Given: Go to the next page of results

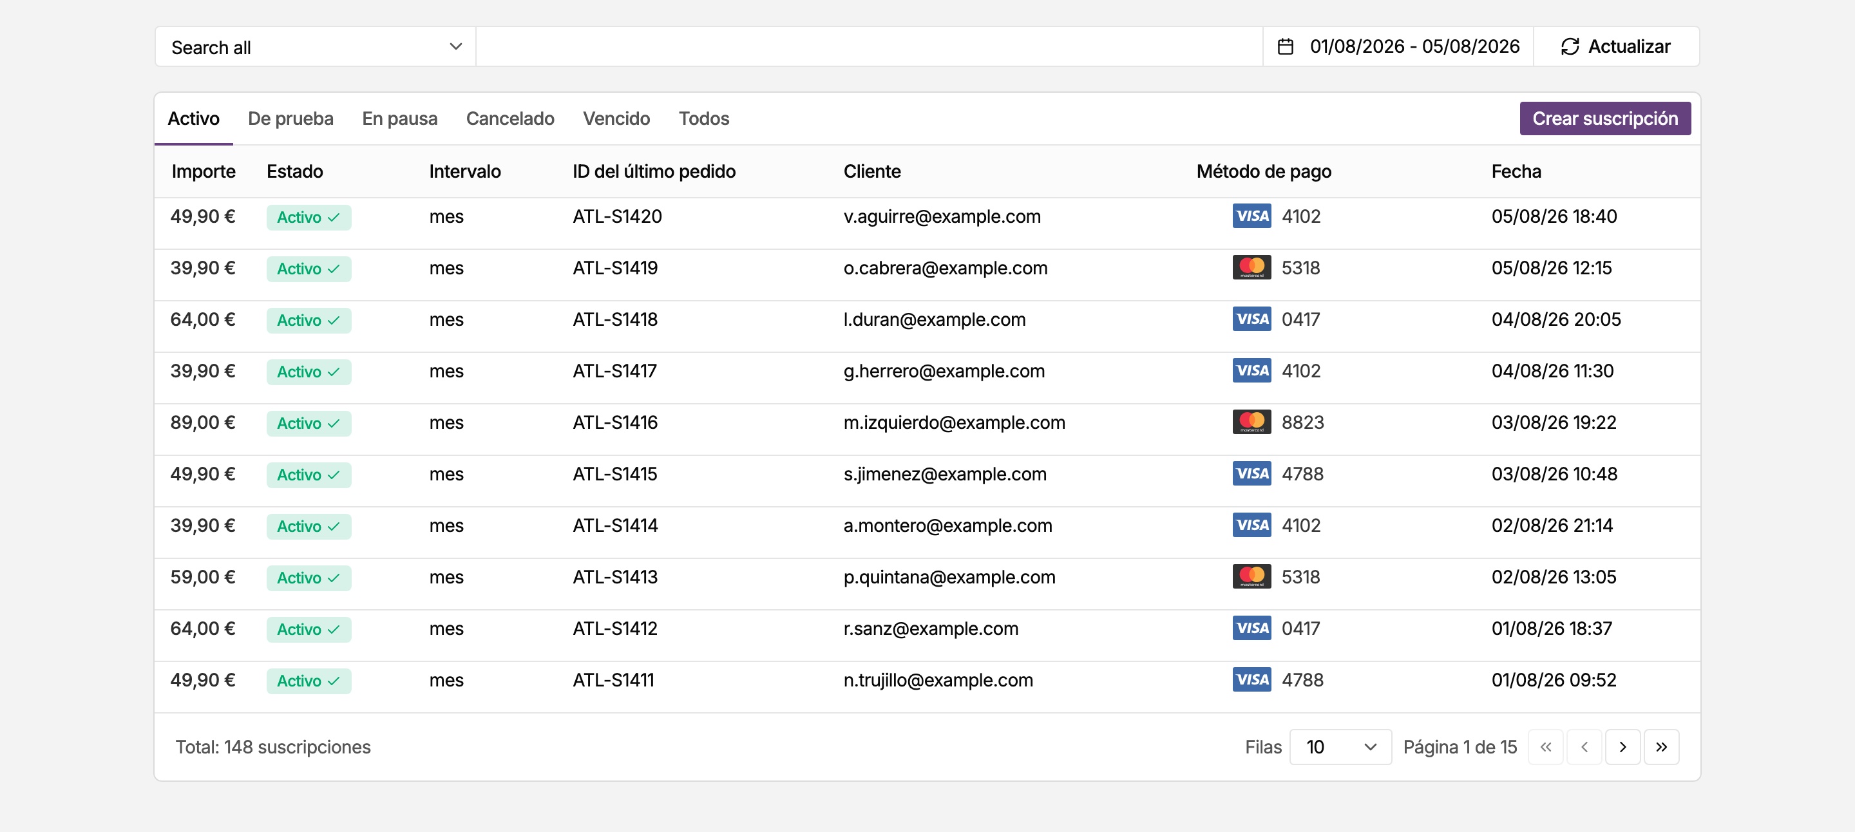Looking at the screenshot, I should point(1622,747).
